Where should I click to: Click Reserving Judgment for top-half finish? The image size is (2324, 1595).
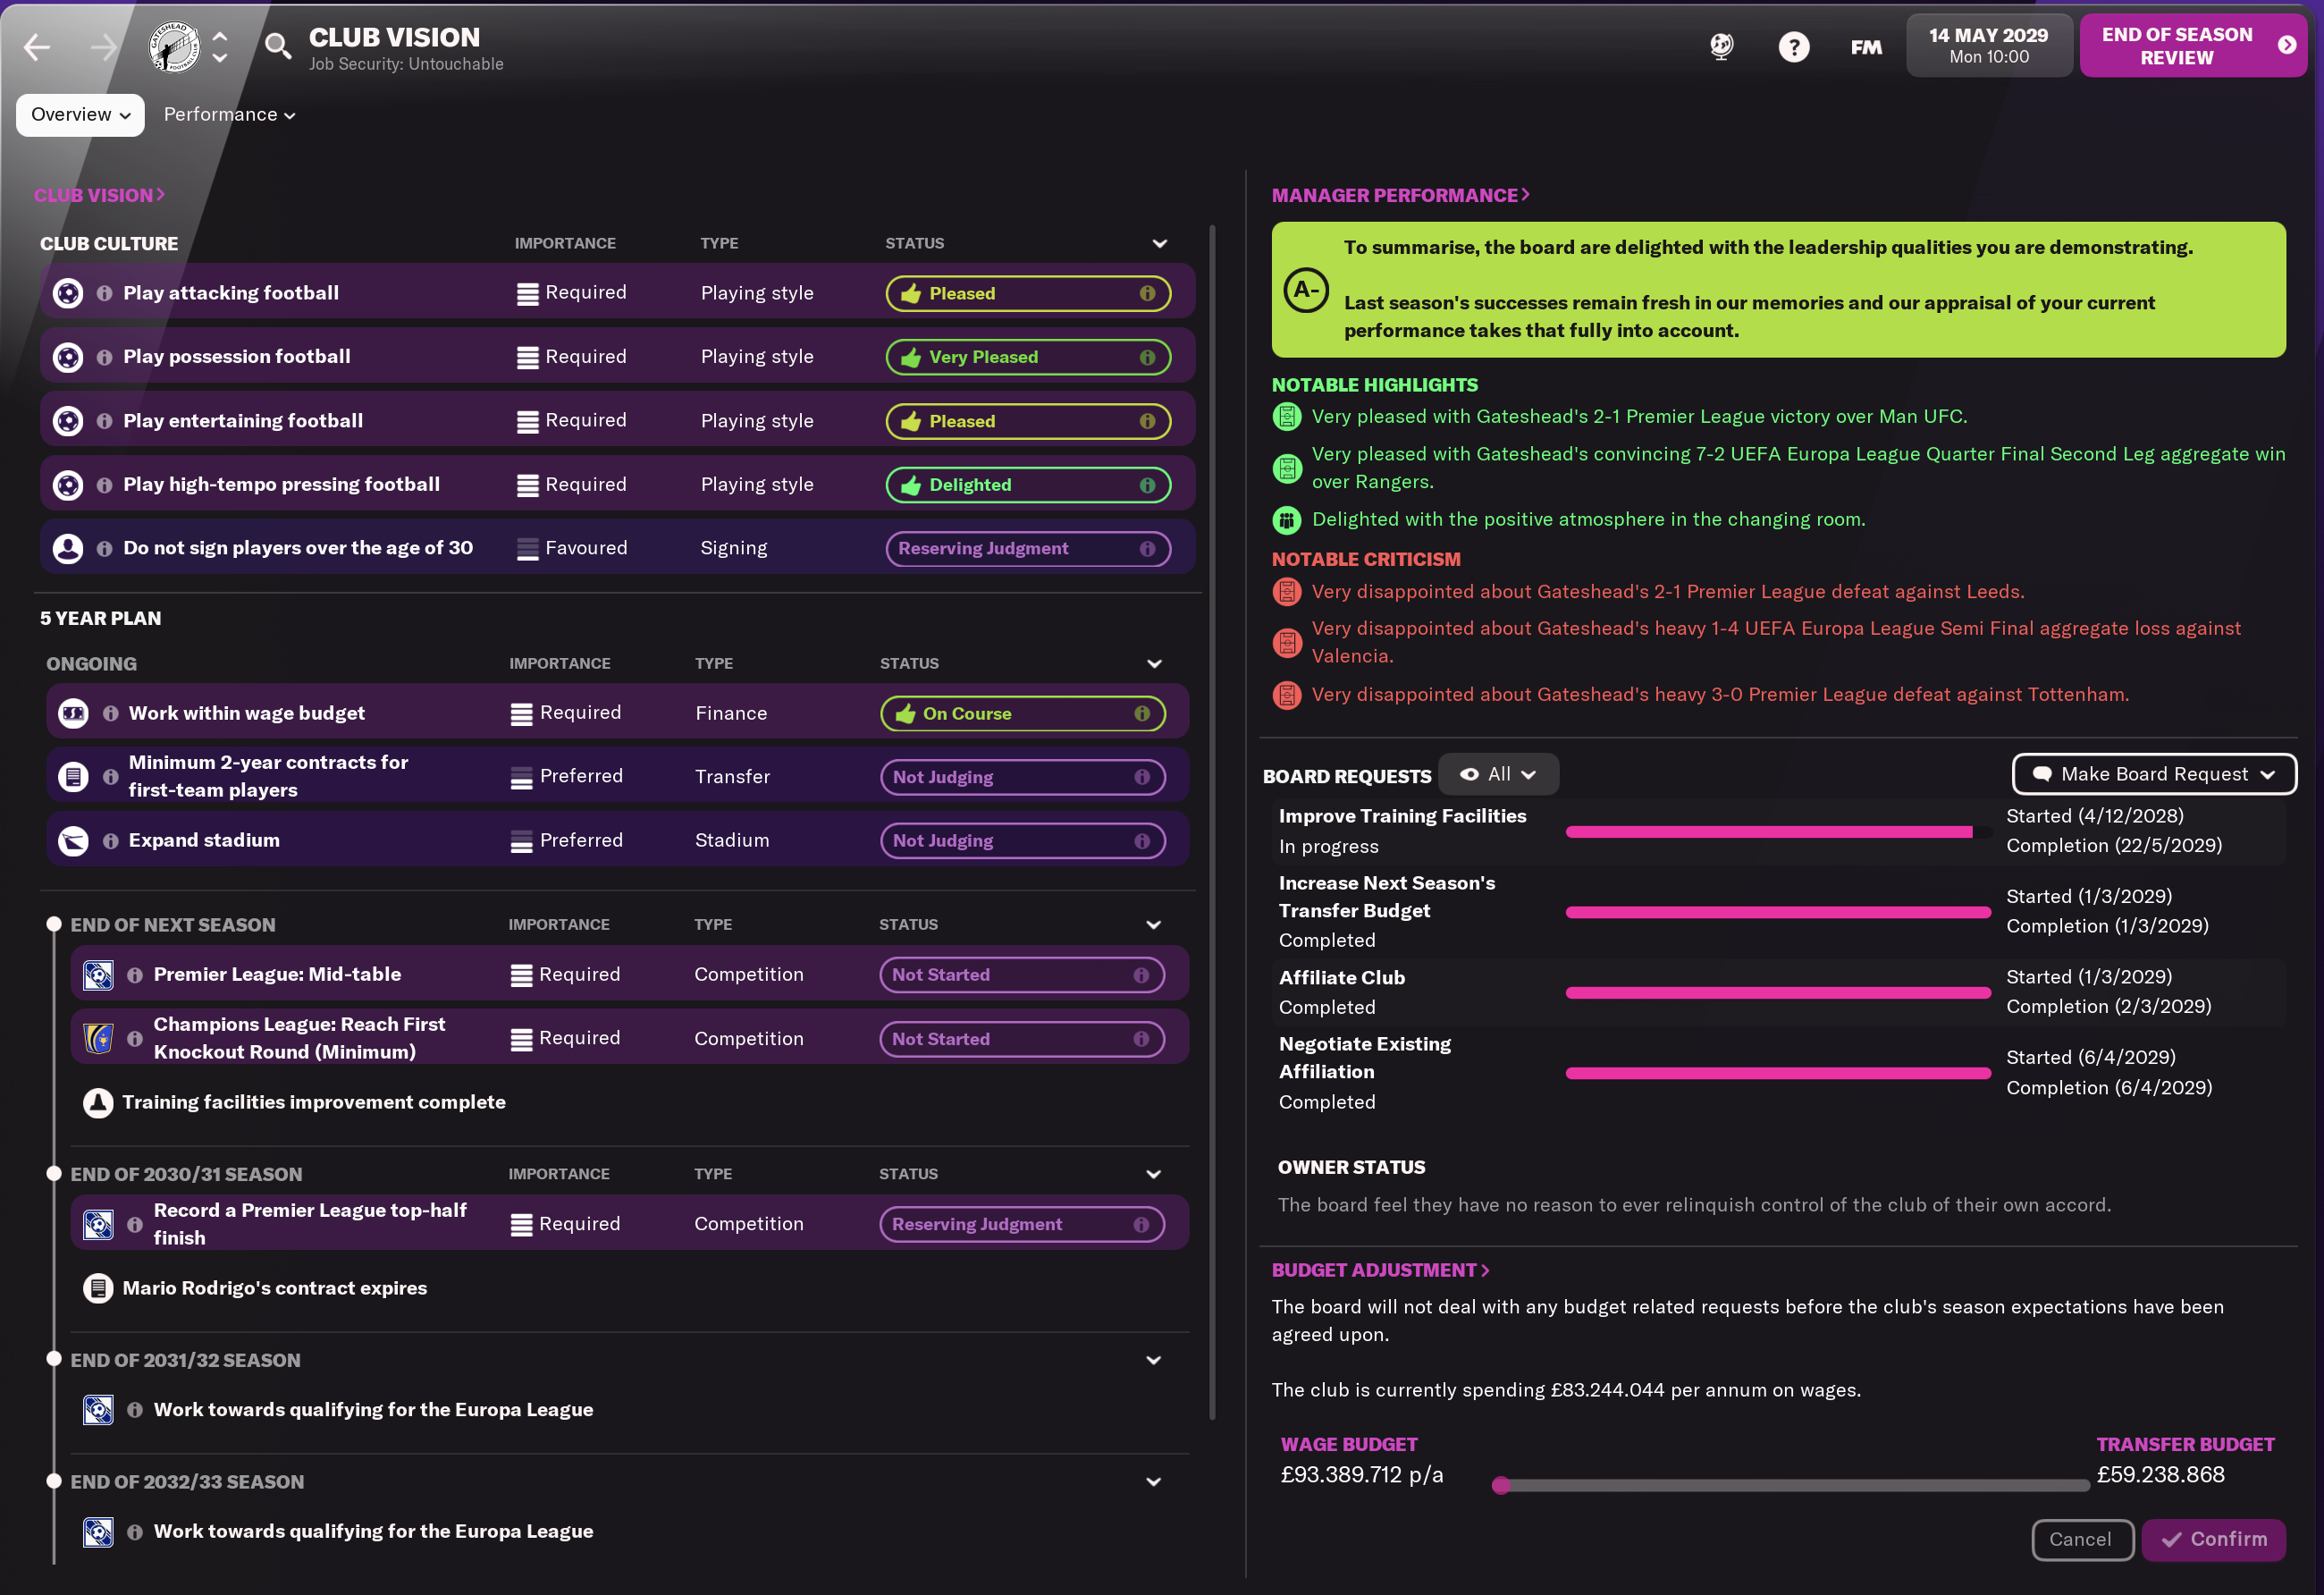1022,1225
